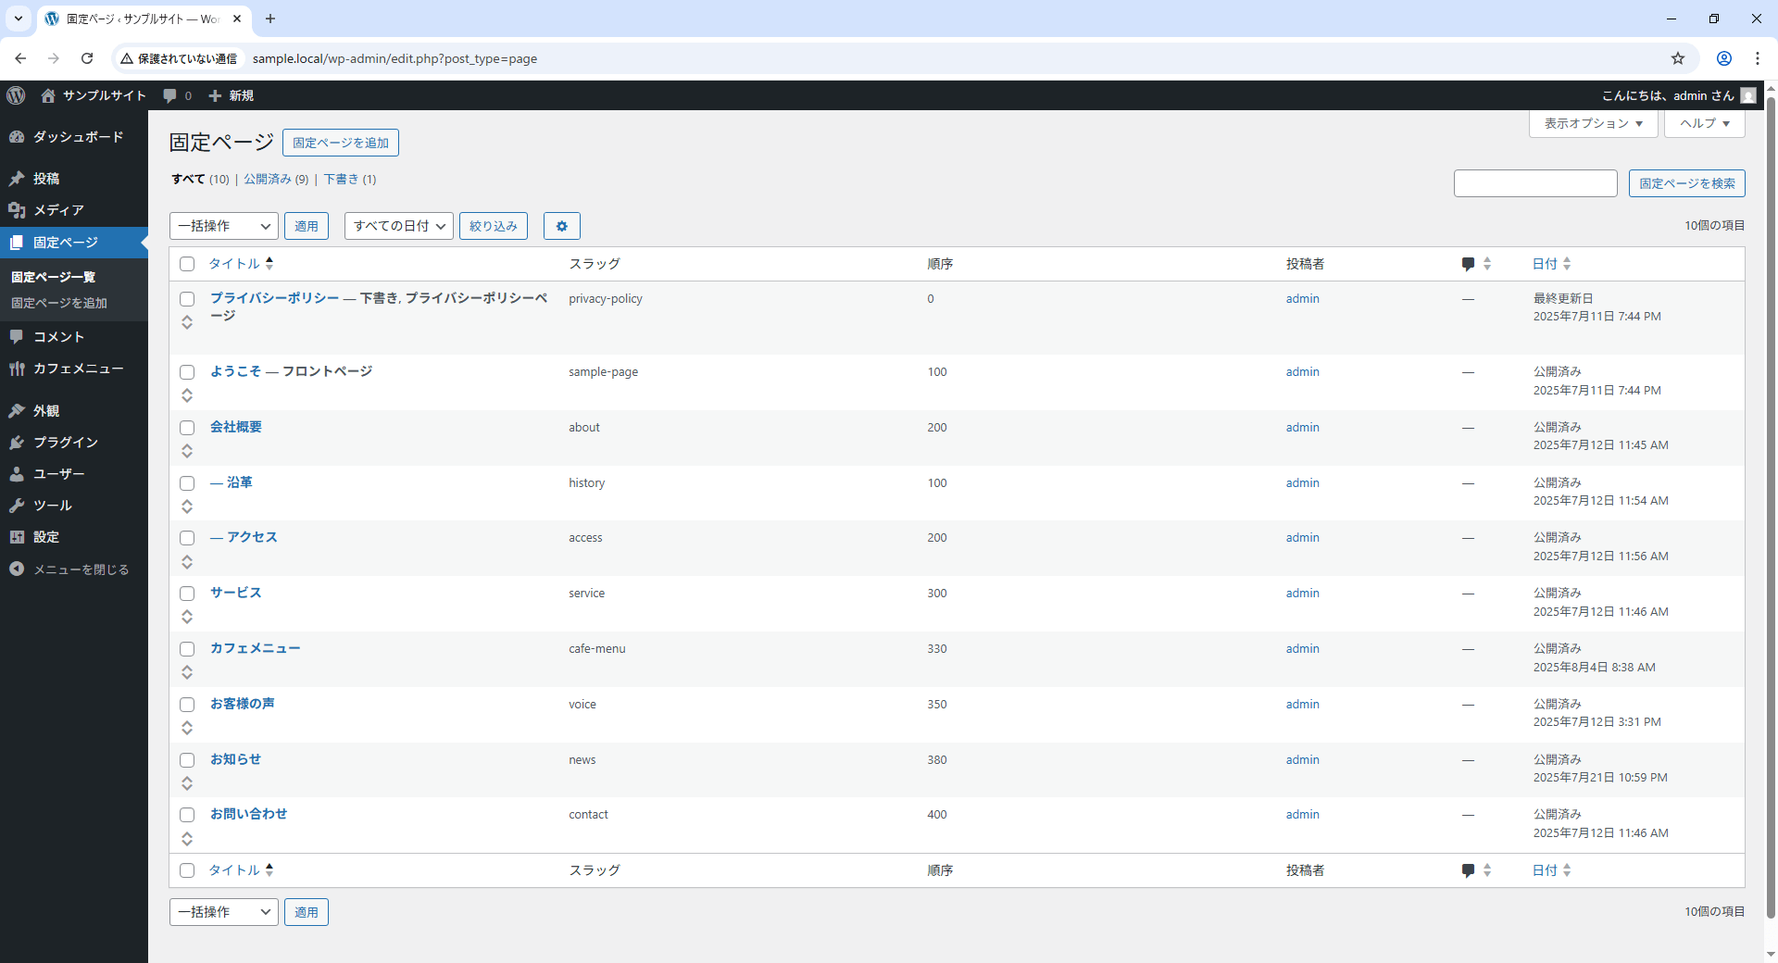Click the ダッシュボード dashboard icon in the sidebar

point(17,137)
